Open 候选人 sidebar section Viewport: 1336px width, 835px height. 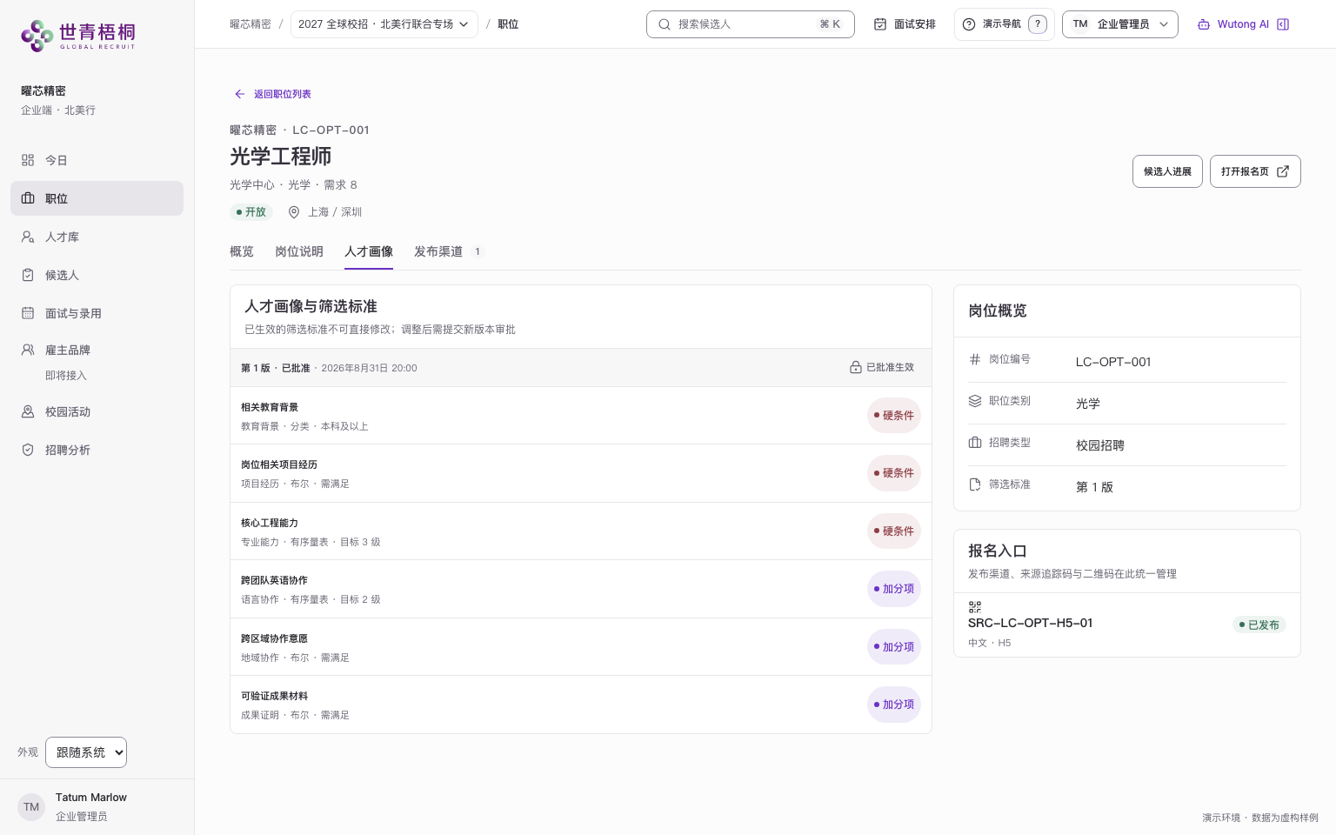coord(97,275)
